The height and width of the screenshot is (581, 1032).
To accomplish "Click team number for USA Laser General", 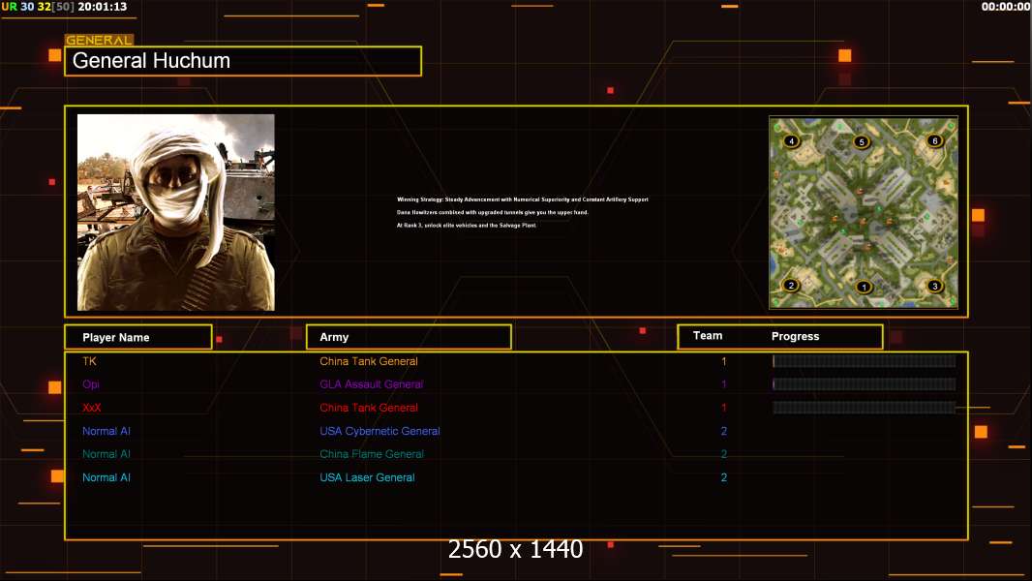I will [x=724, y=477].
